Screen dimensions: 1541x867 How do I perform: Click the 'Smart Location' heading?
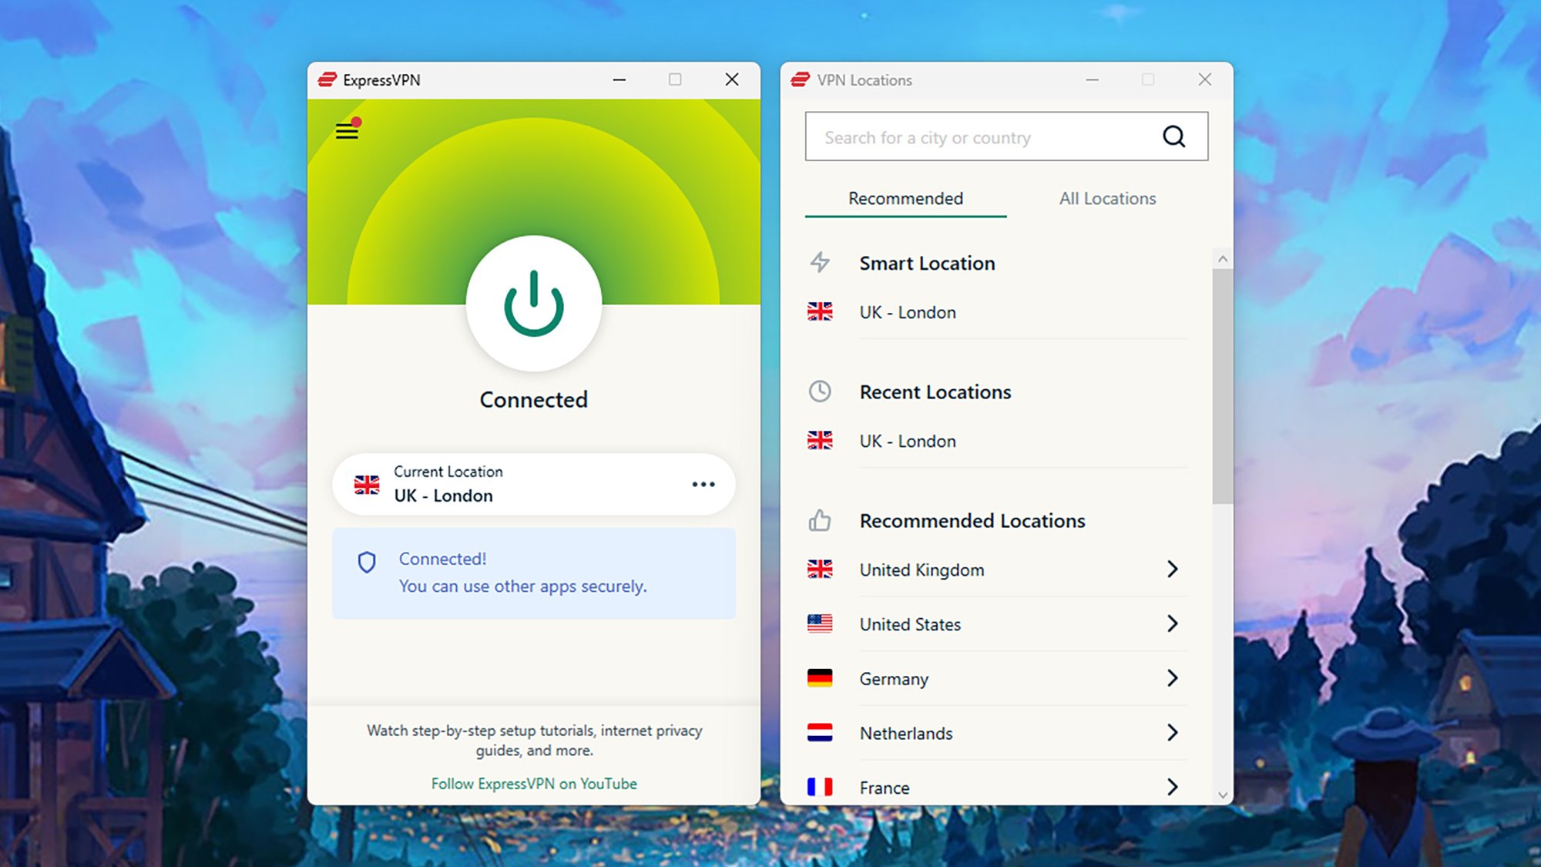(927, 264)
